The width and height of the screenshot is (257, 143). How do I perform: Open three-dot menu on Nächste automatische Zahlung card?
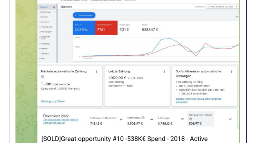tap(97, 71)
